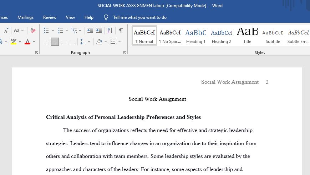
Task: Open the Help tab
Action: coord(89,17)
